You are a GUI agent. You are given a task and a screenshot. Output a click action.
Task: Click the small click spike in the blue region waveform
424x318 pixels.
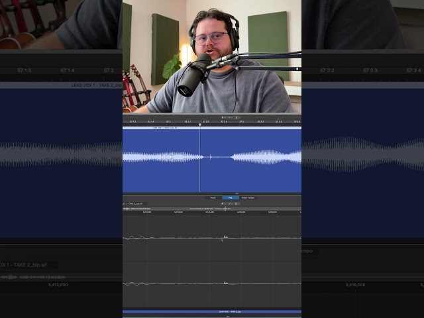(x=211, y=157)
